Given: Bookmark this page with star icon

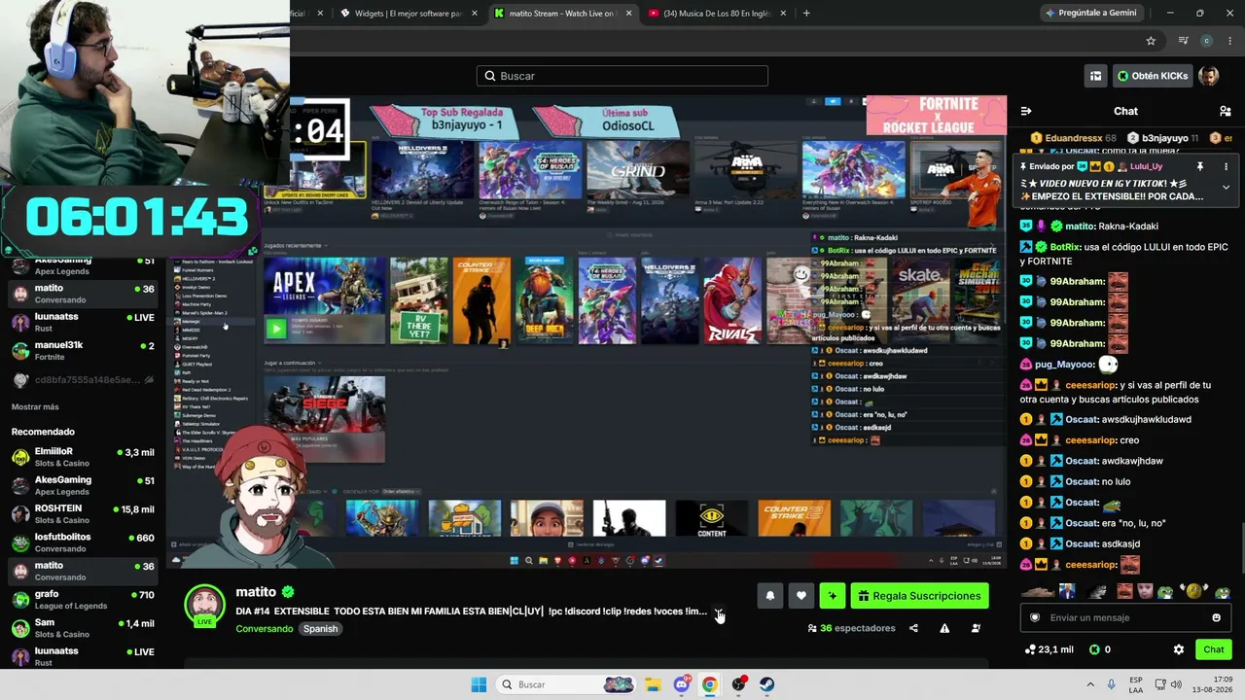Looking at the screenshot, I should point(1151,41).
